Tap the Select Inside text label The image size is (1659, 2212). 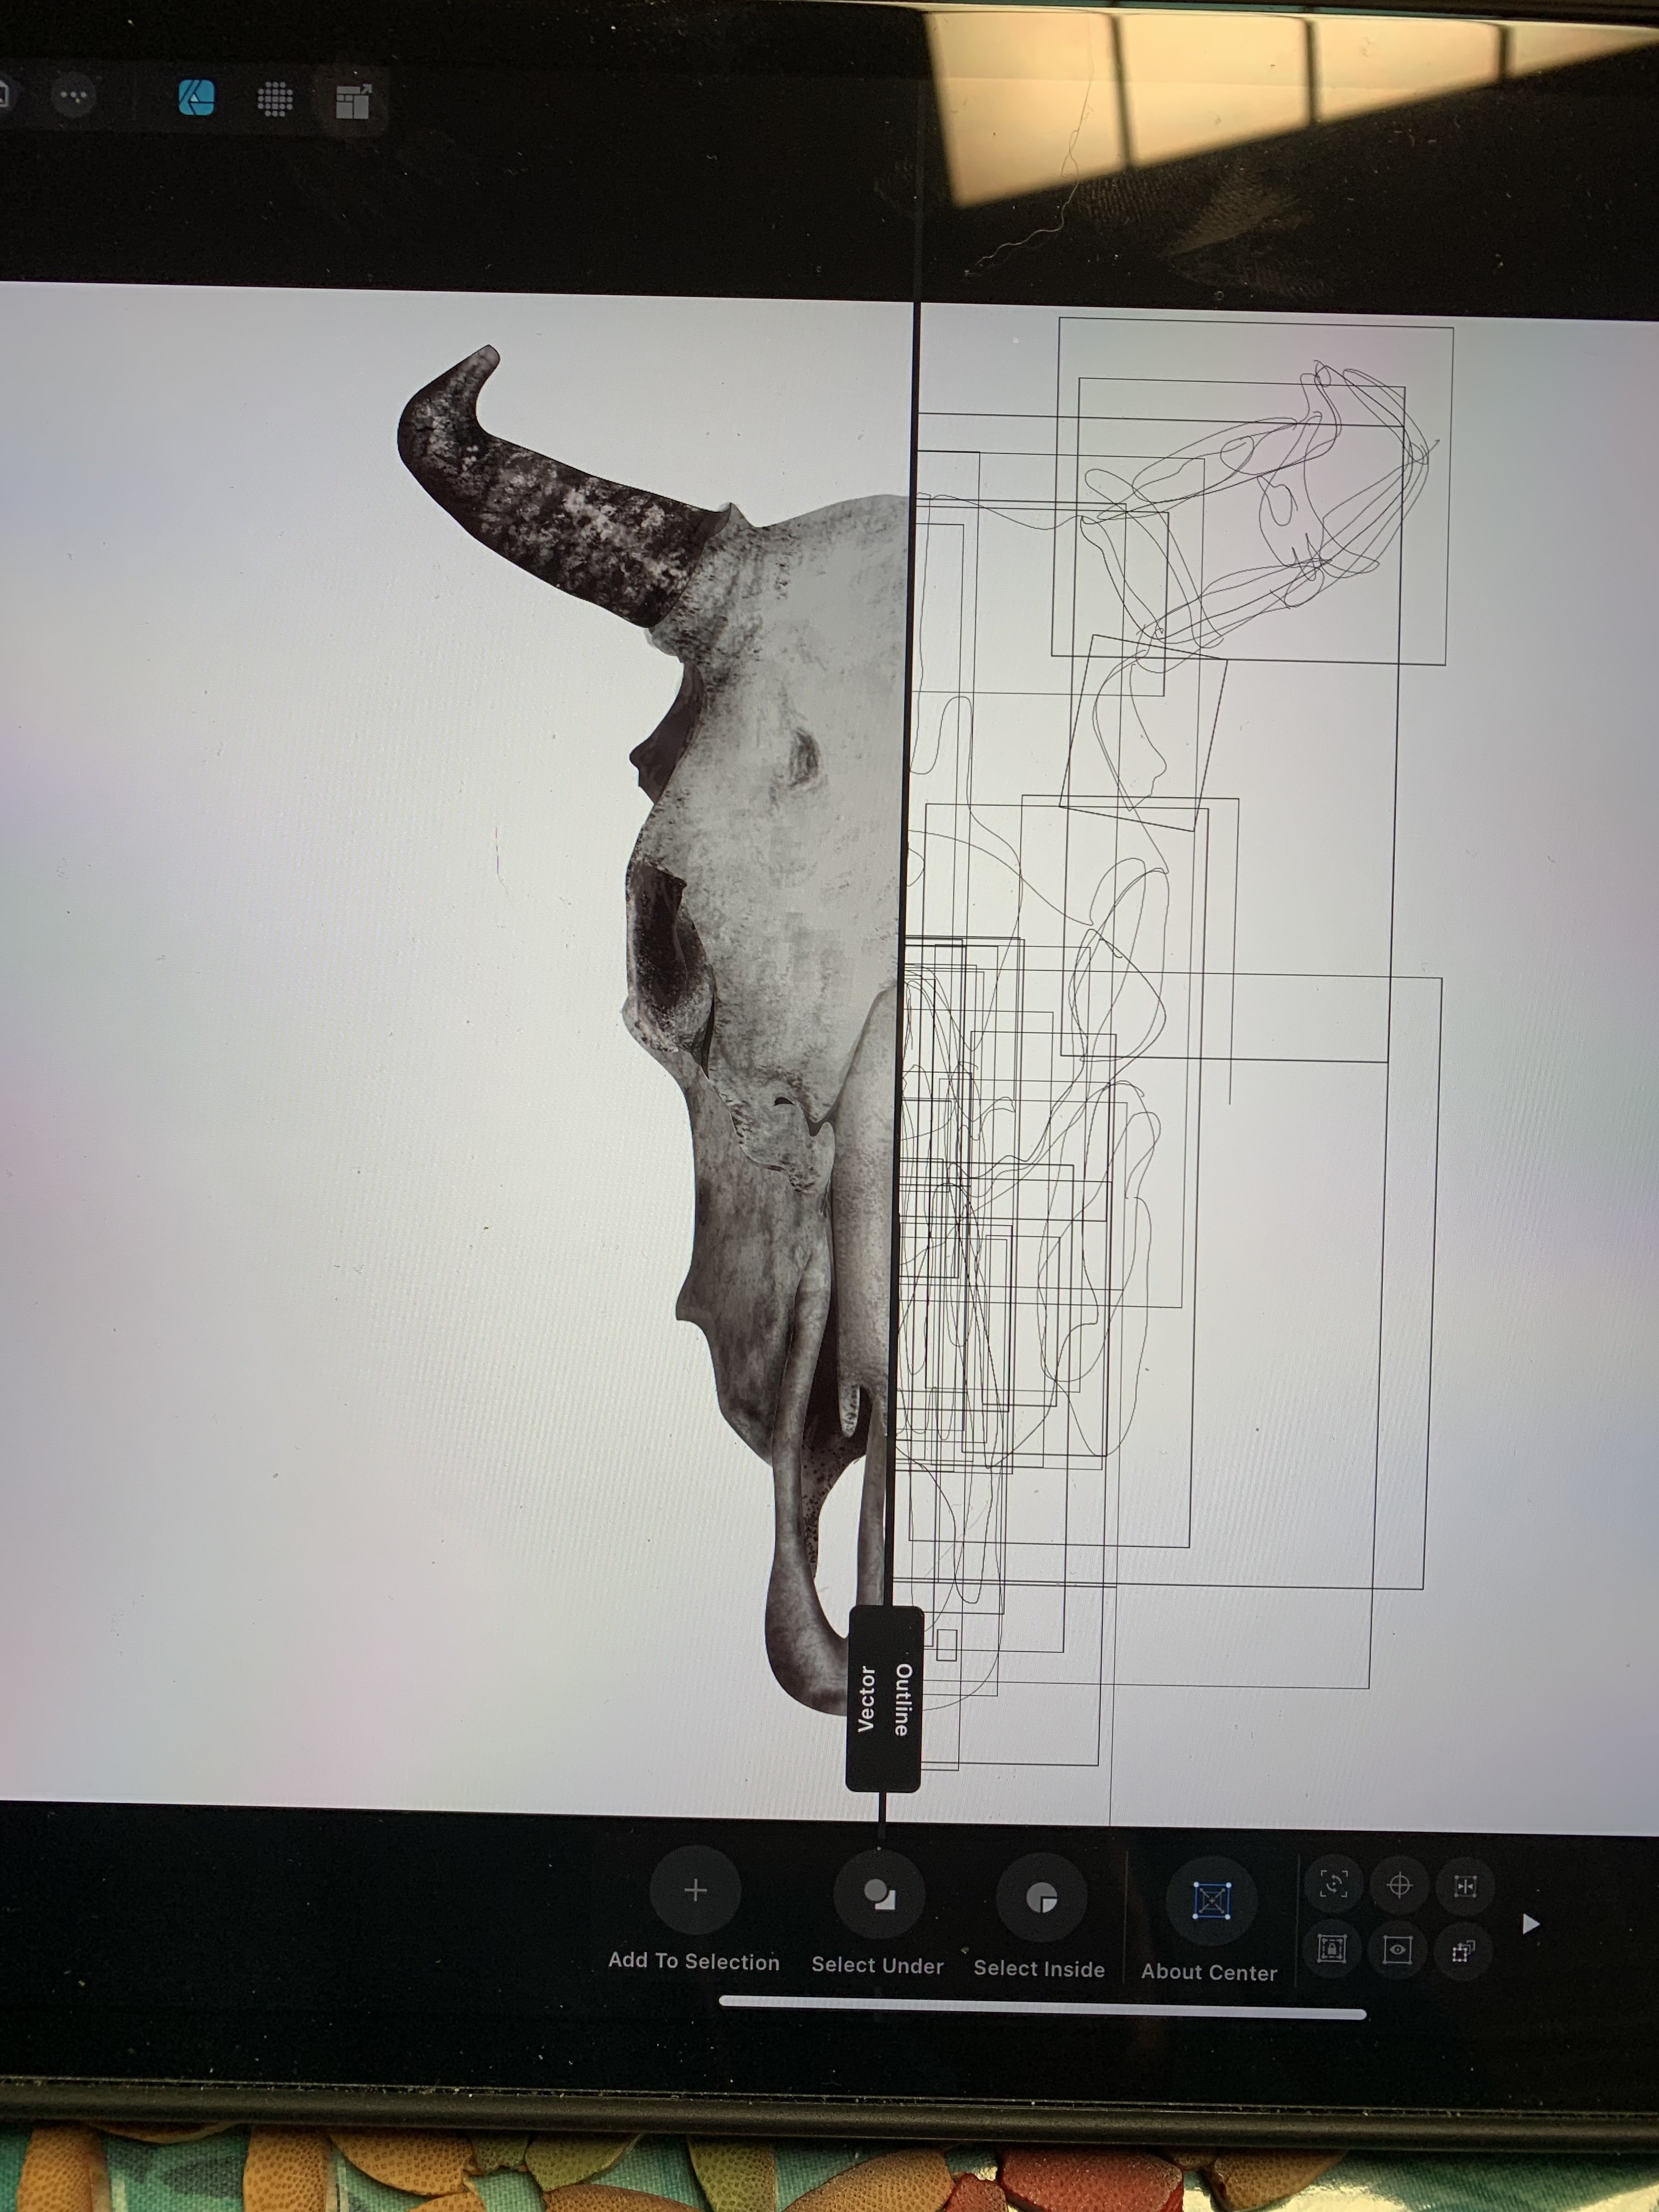(1039, 1969)
